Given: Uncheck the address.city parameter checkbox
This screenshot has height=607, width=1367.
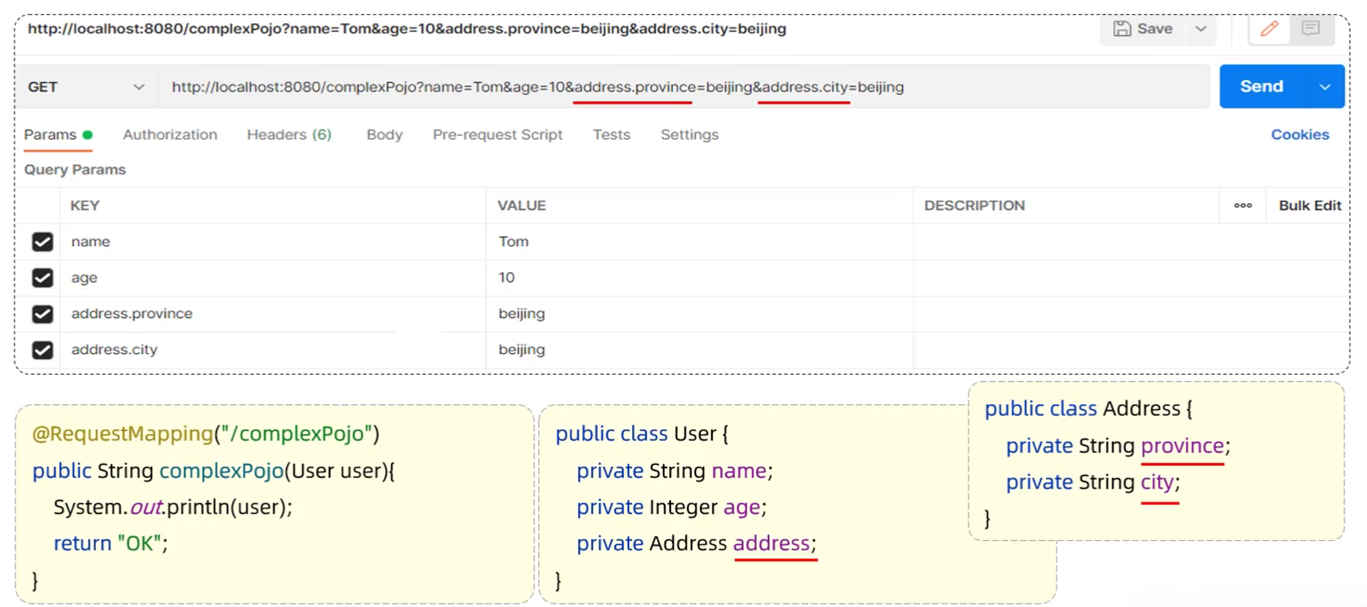Looking at the screenshot, I should (42, 350).
